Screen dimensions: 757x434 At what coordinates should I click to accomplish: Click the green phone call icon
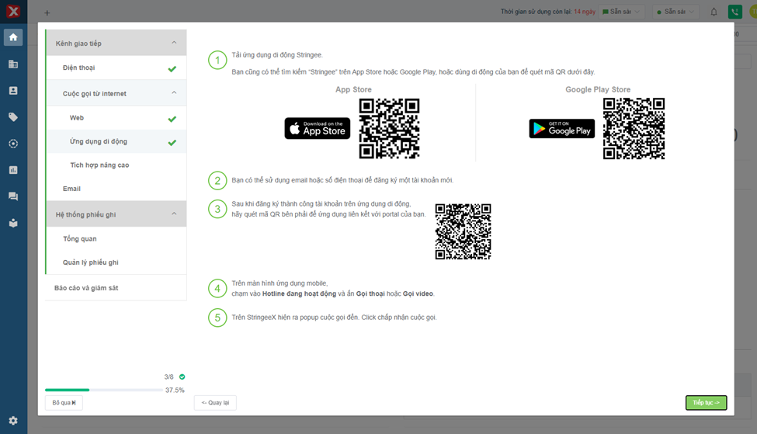[734, 12]
